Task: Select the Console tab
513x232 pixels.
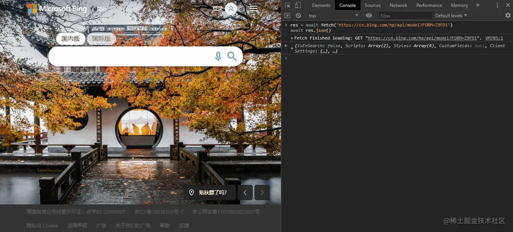Action: [348, 5]
